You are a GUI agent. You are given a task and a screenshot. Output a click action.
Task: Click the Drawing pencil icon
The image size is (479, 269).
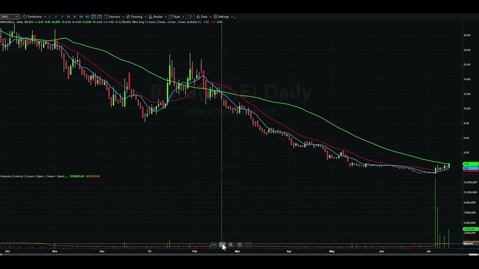(128, 17)
